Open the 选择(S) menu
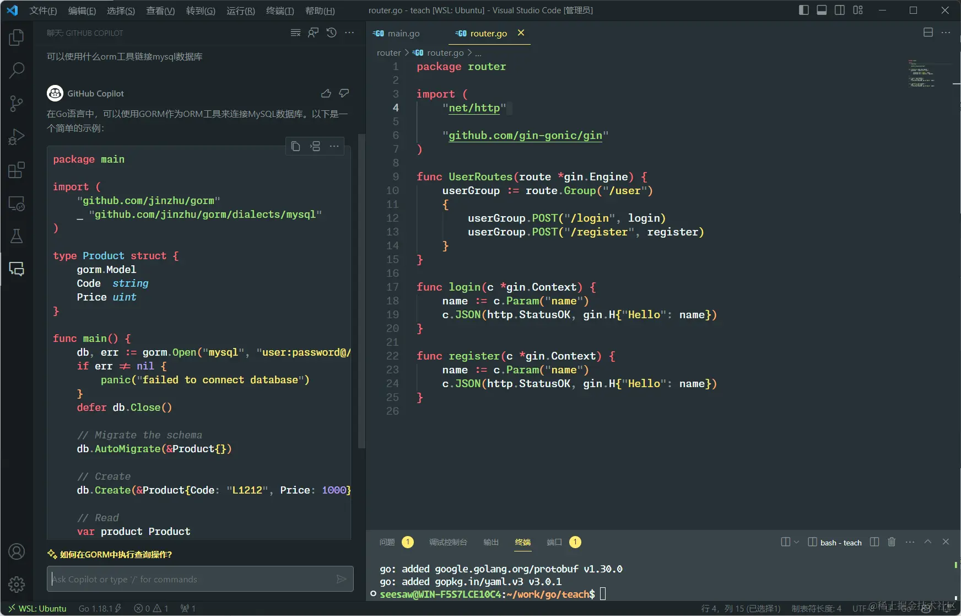Image resolution: width=961 pixels, height=616 pixels. coord(121,10)
